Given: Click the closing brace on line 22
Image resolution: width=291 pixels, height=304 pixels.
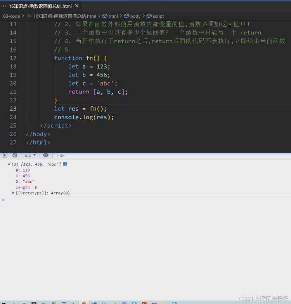Looking at the screenshot, I should pos(56,100).
